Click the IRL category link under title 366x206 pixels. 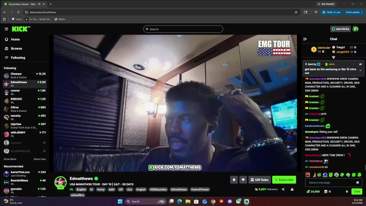pos(71,189)
